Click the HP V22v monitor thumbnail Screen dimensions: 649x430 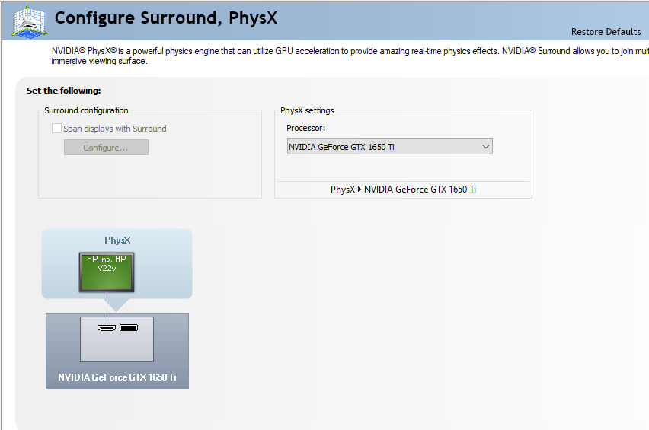[107, 272]
